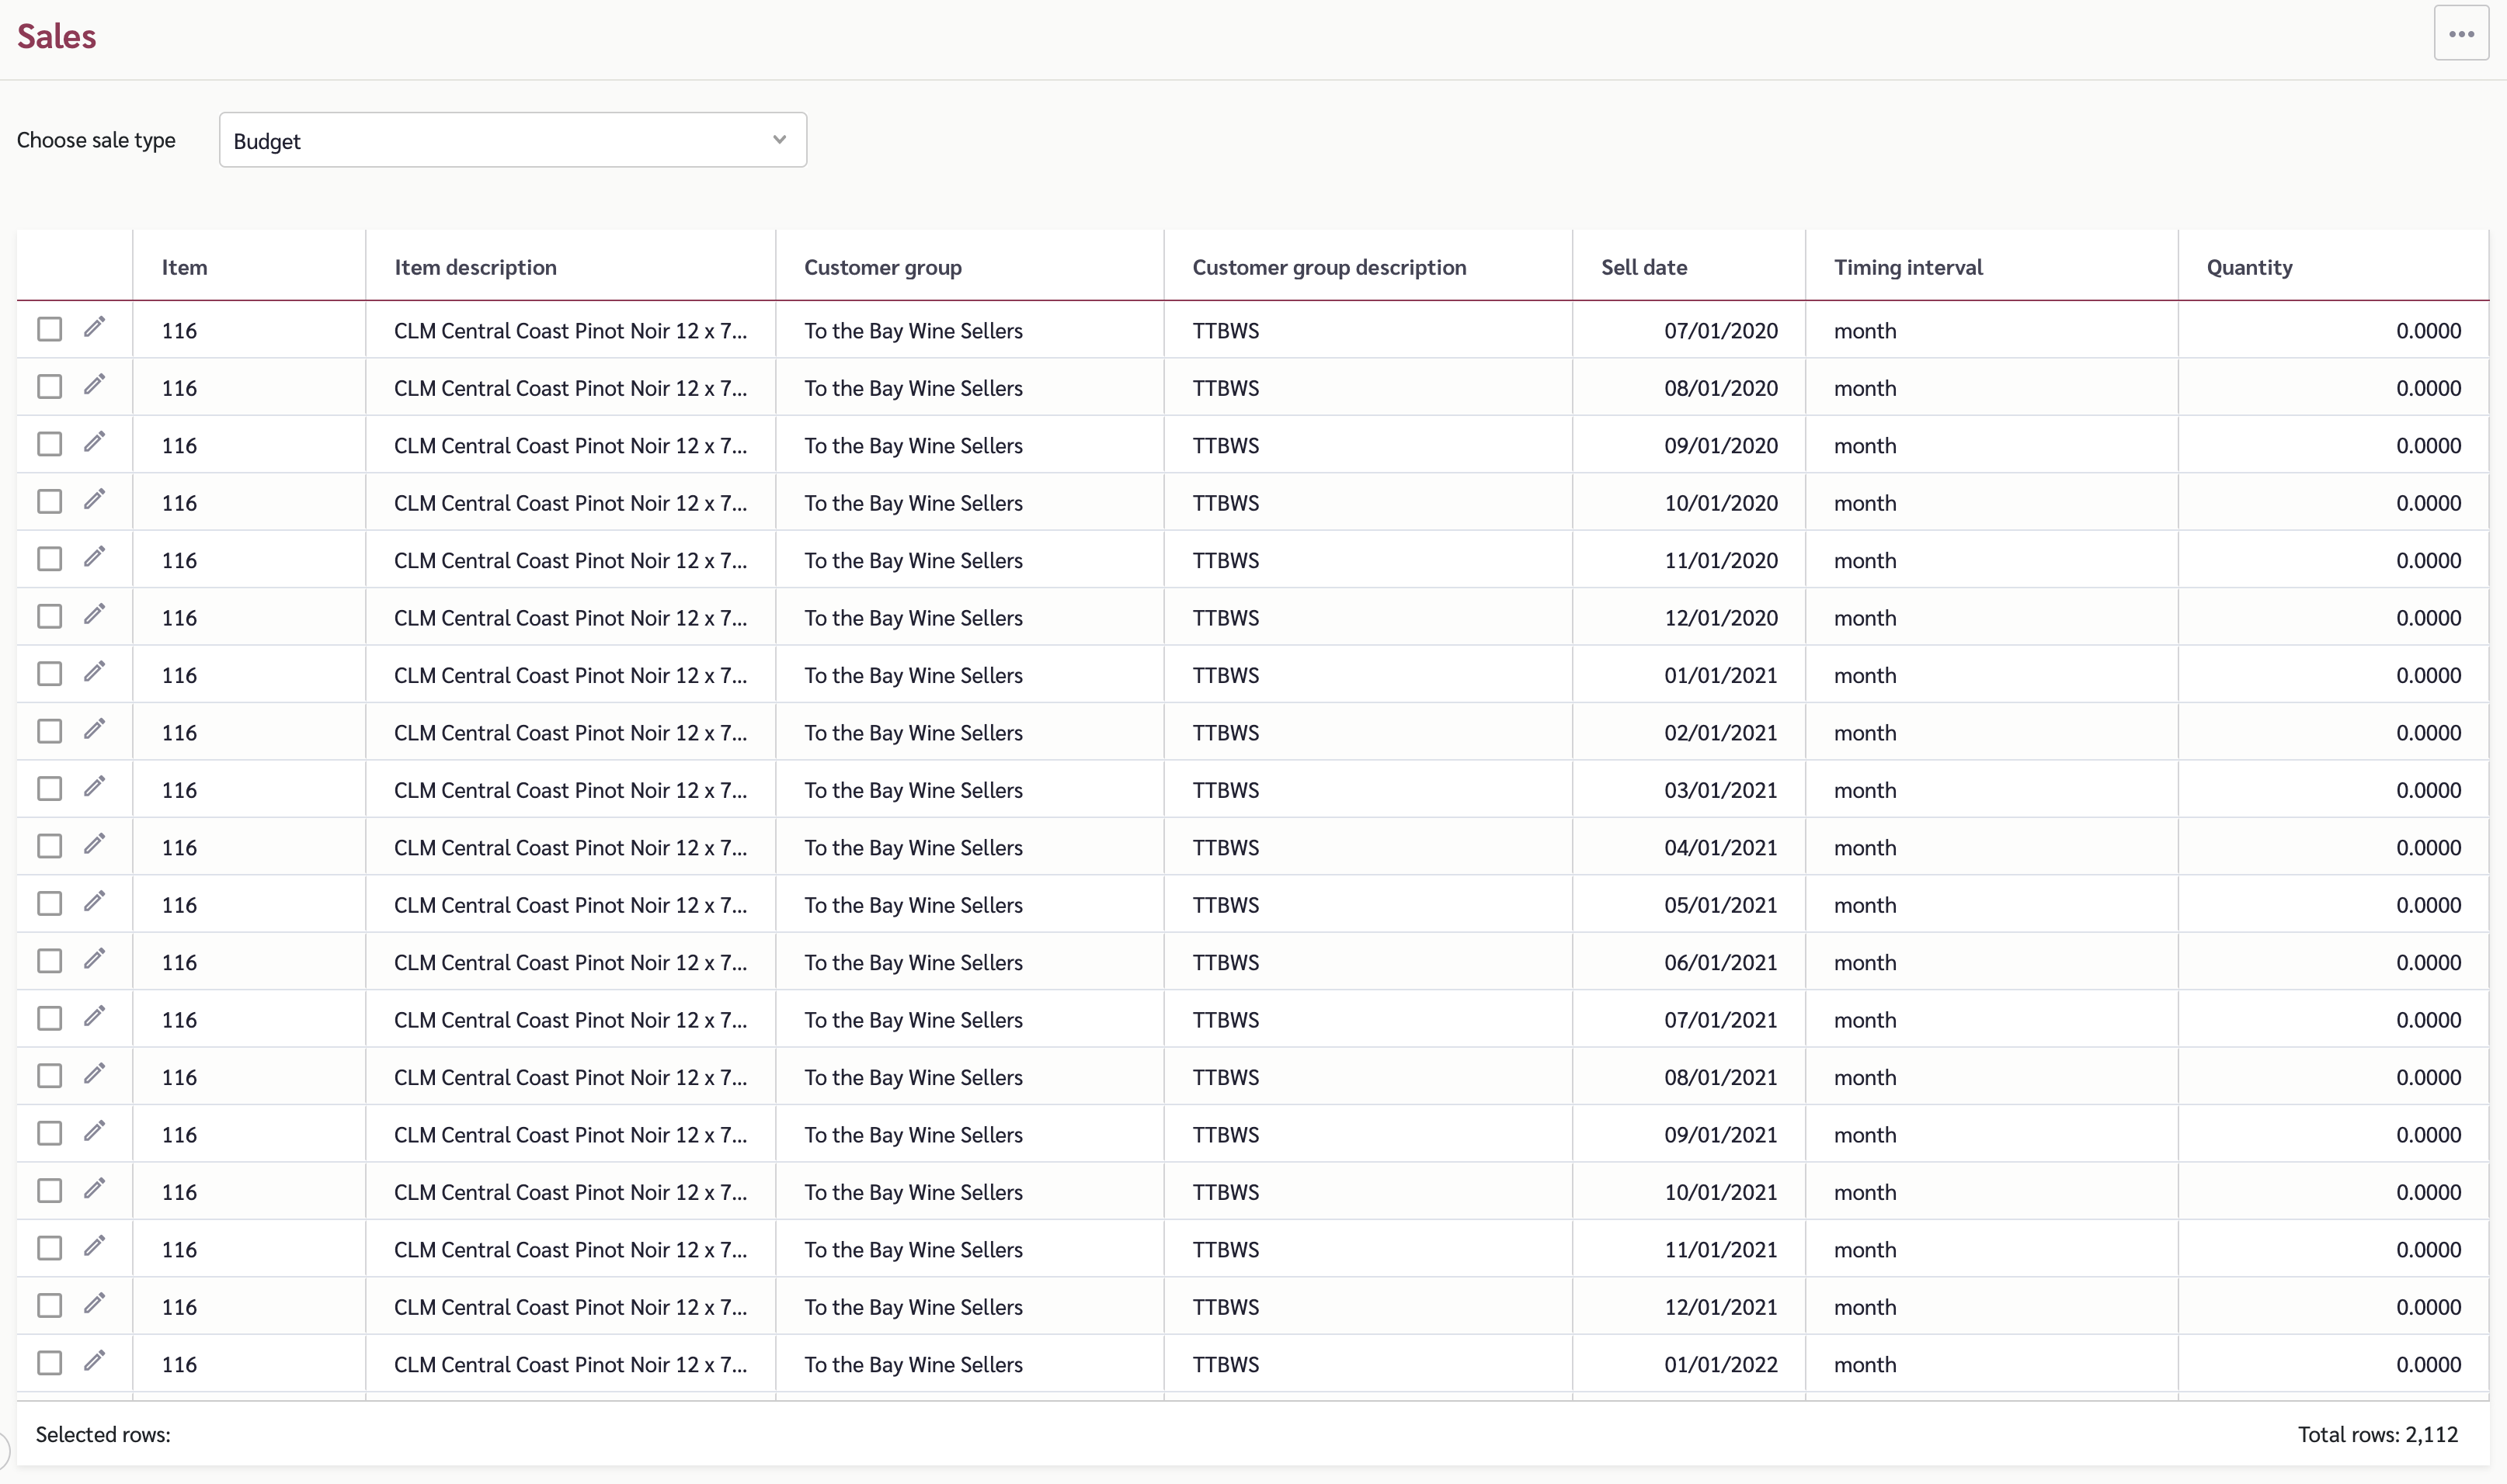Screen dimensions: 2507x1484
Task: Edit the row dated 06/01/2021
Action: (x=94, y=959)
